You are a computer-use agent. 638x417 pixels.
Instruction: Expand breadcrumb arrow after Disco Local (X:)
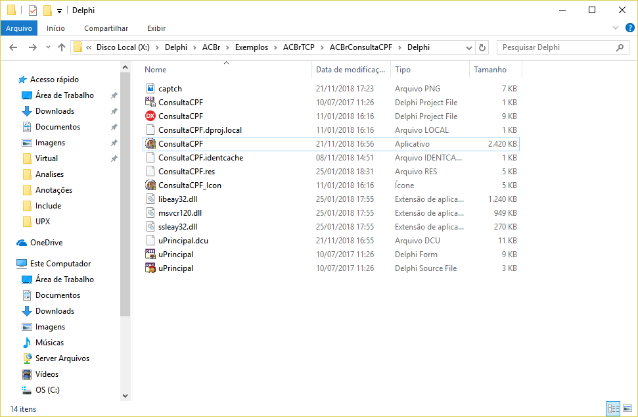tap(157, 47)
